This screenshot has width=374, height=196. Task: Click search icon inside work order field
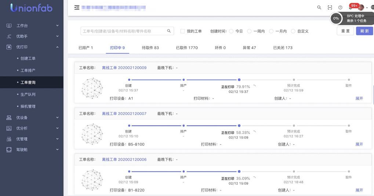[x=169, y=31]
